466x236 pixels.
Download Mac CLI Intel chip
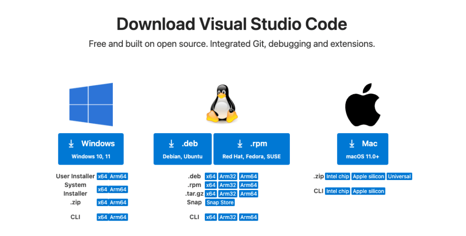click(x=338, y=191)
